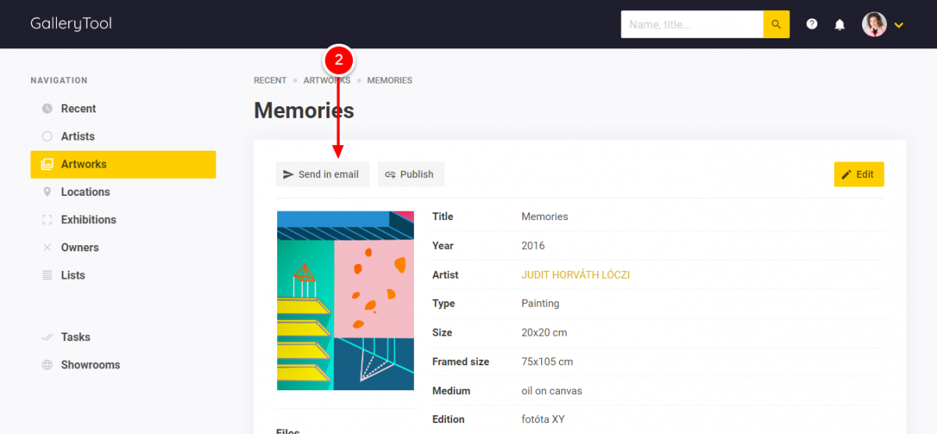
Task: Click the Framed size label
Action: click(x=461, y=361)
